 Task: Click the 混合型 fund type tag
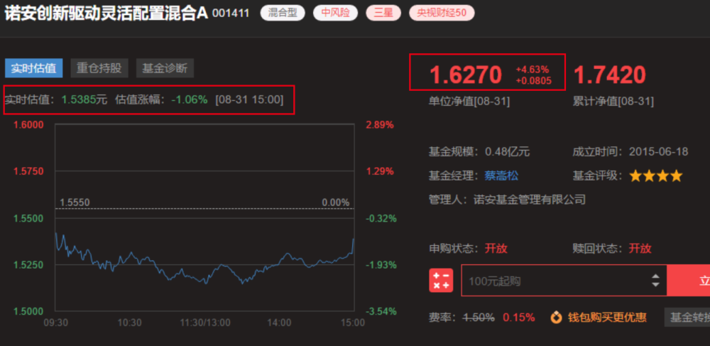click(x=283, y=13)
